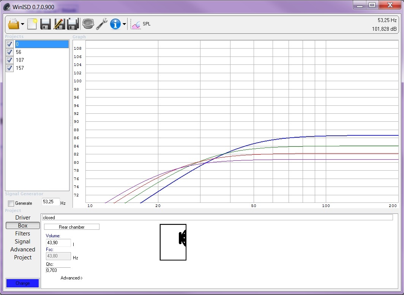Open options with the wrench icon
404x295 pixels.
(x=102, y=24)
